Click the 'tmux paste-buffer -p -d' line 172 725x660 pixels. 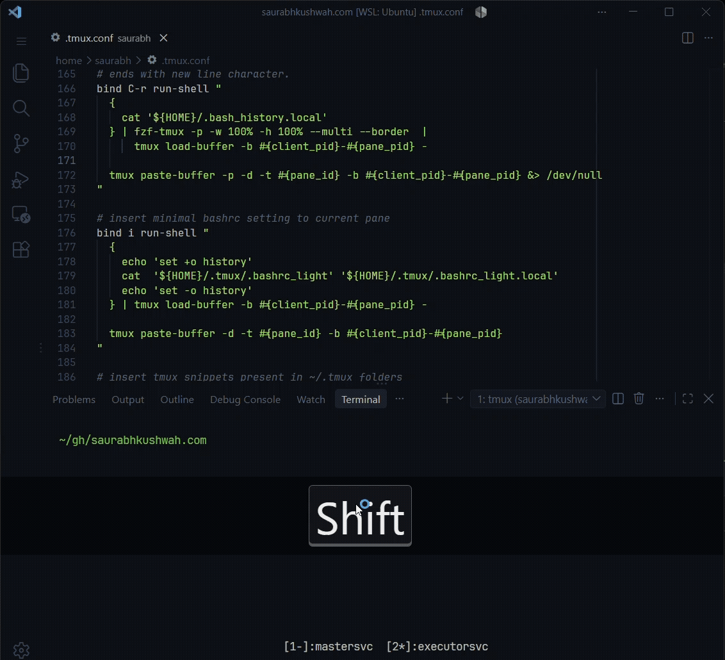(355, 176)
